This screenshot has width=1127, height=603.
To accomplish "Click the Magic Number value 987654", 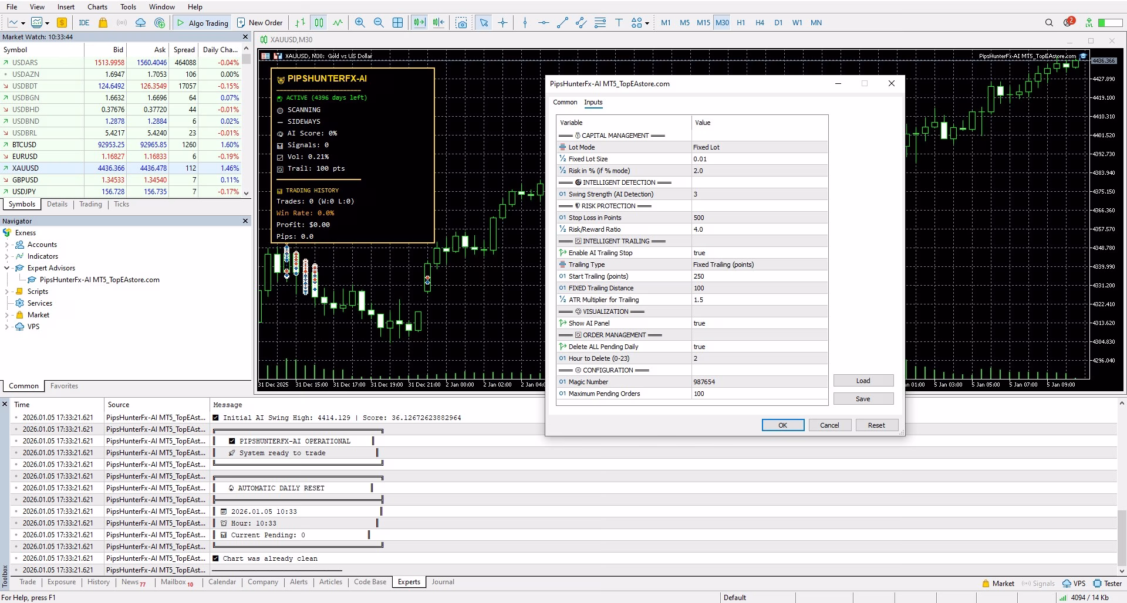I will [x=760, y=382].
